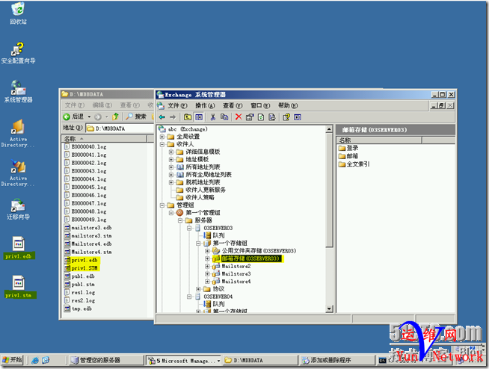Click the Back arrow in Exchange toolbar
The image size is (489, 369).
[162, 117]
